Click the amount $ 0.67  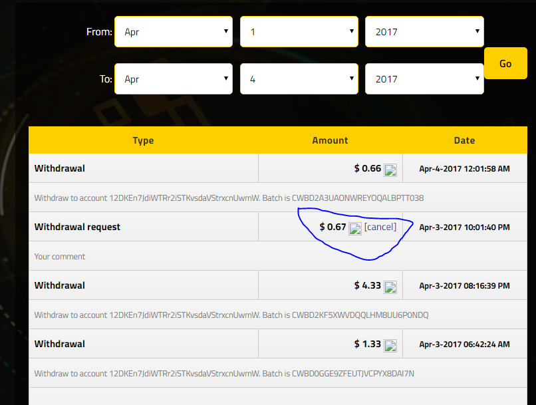pyautogui.click(x=333, y=227)
